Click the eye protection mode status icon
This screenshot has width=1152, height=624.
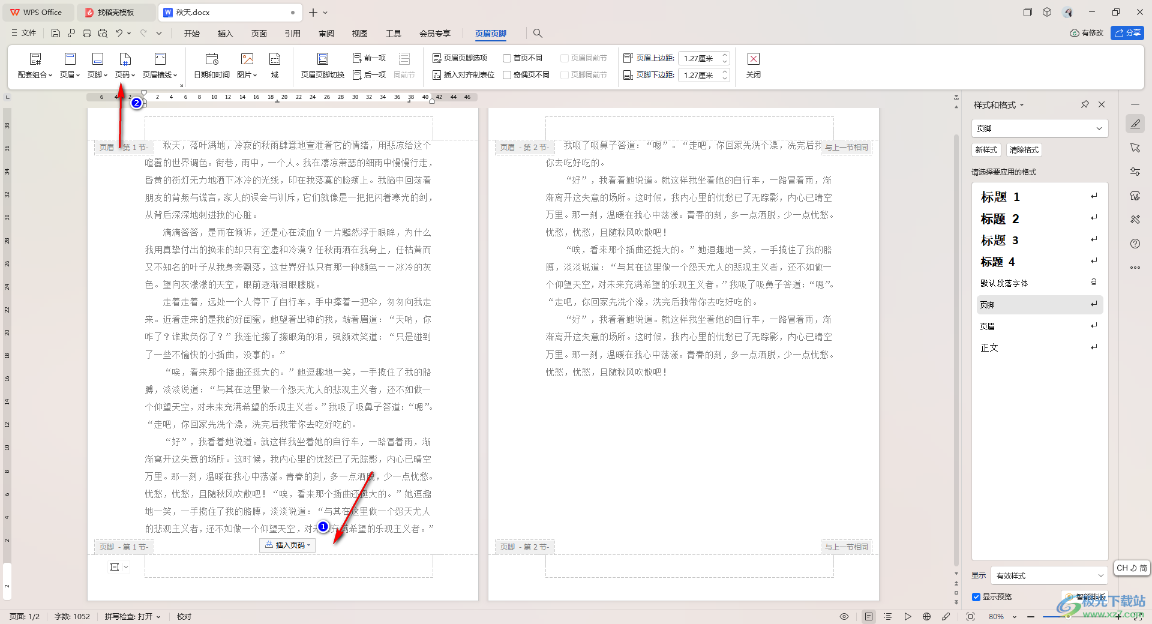(x=844, y=617)
